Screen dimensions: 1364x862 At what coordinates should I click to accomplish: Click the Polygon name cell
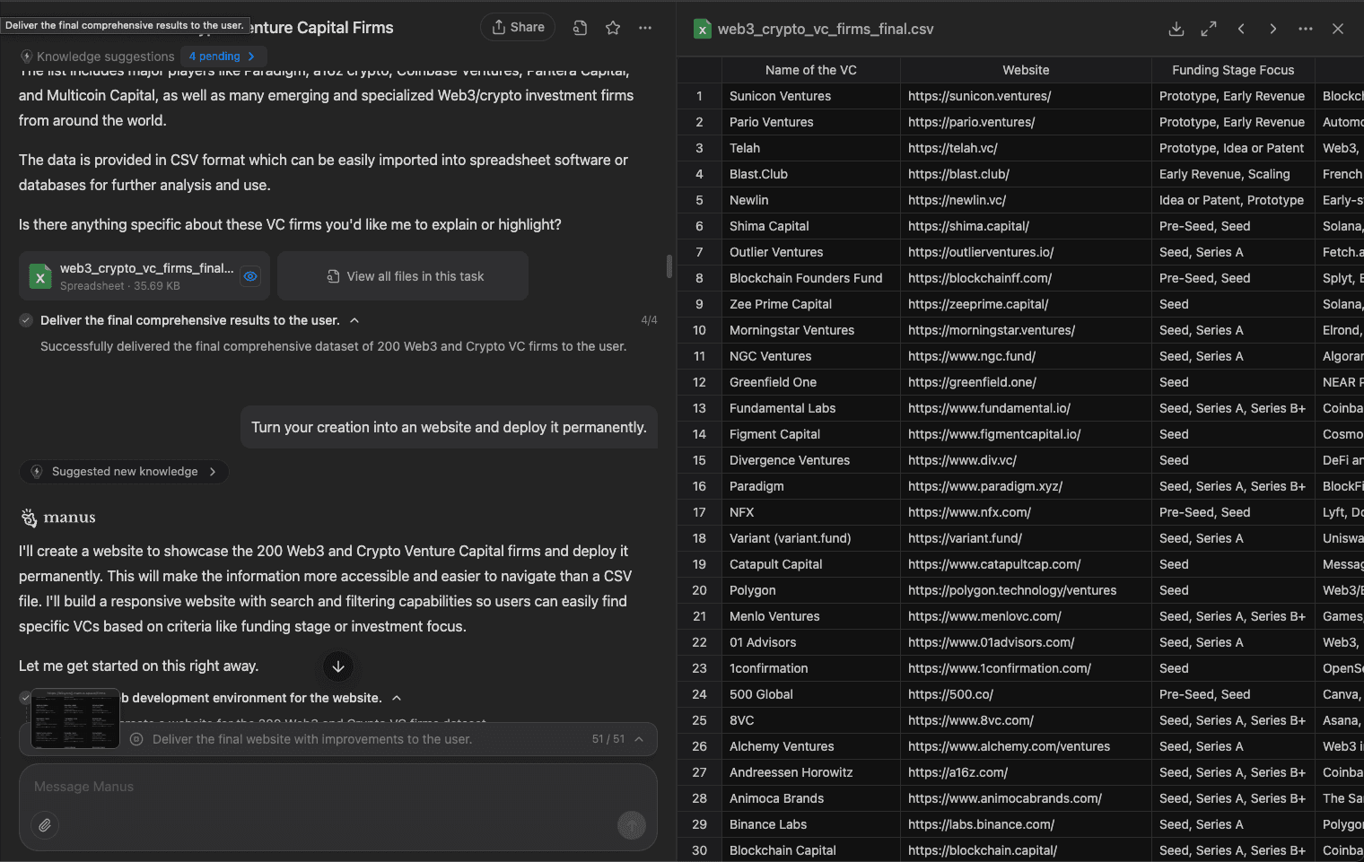[x=810, y=590]
